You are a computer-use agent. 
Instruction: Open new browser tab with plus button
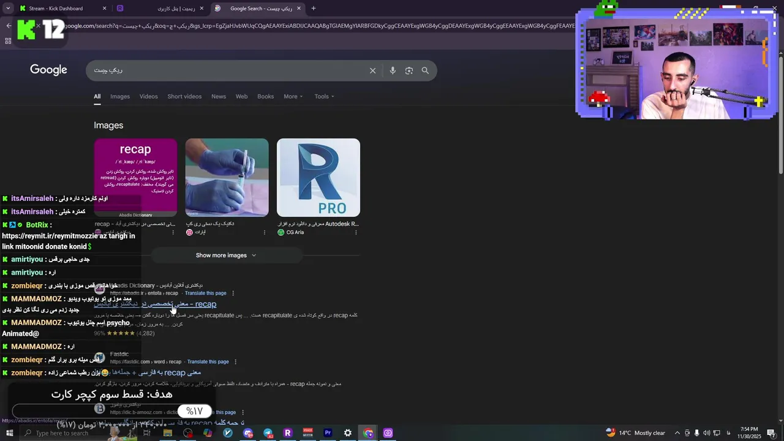click(314, 9)
